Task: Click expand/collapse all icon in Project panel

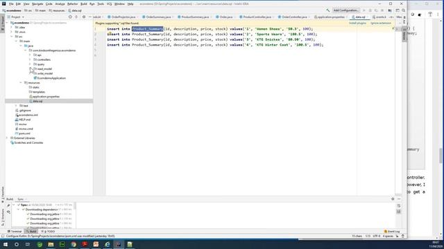Action: click(x=76, y=17)
